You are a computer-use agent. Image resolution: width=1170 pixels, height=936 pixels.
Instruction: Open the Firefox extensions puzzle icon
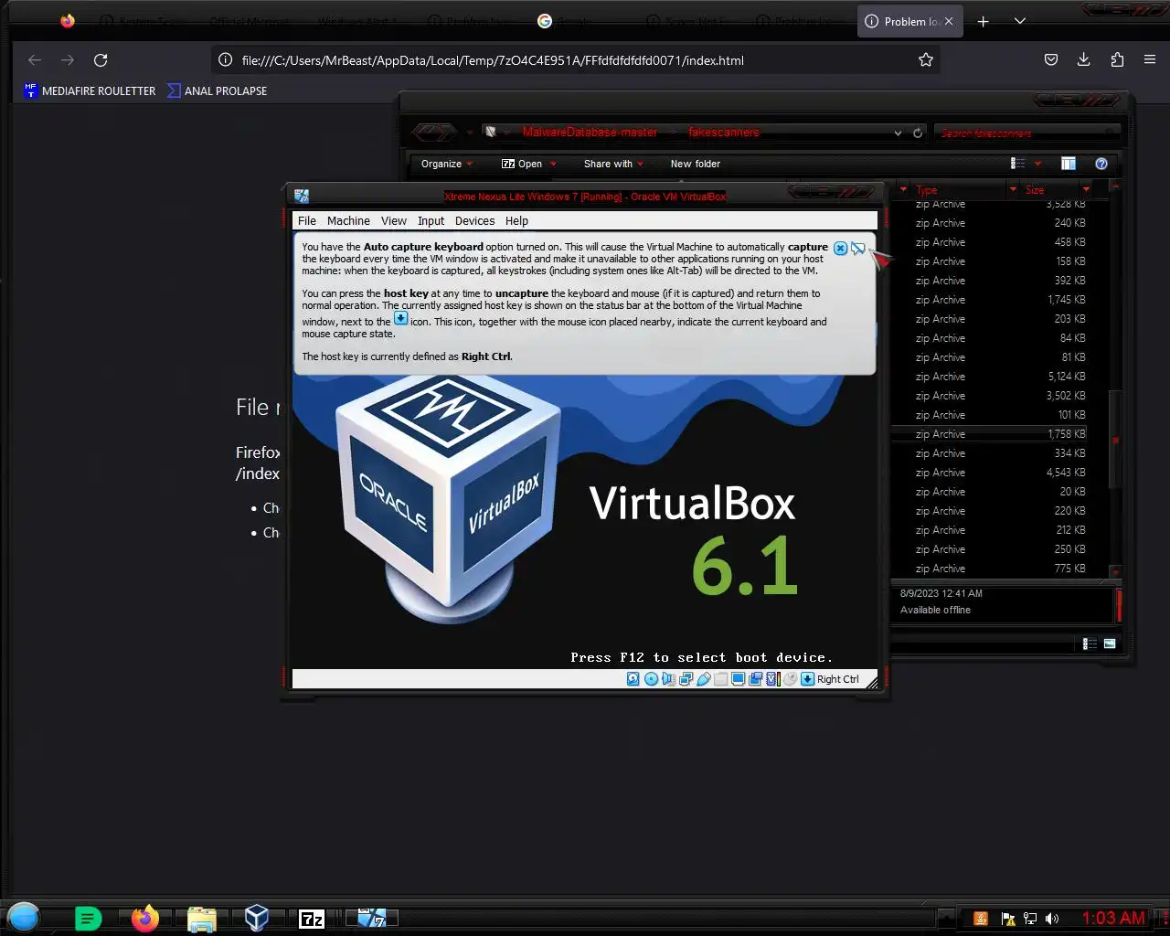click(1117, 60)
